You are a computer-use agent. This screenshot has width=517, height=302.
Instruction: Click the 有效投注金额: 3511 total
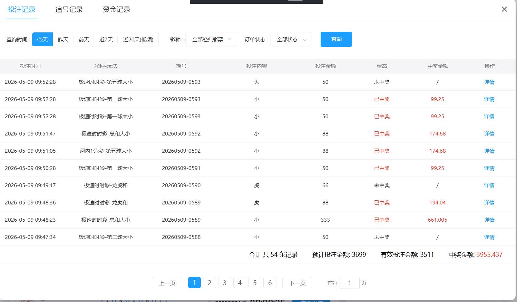pos(407,255)
